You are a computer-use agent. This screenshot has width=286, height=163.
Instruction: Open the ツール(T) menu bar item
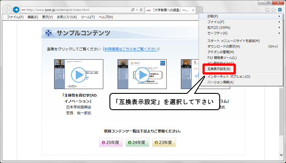(88, 17)
